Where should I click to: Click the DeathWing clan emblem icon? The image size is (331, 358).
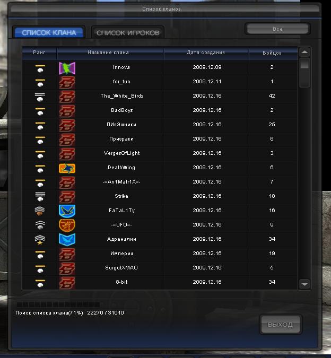67,168
